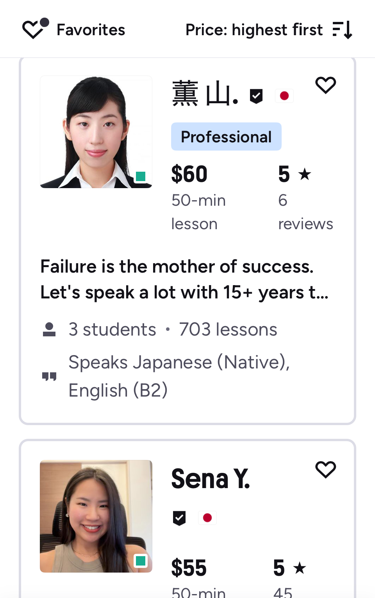This screenshot has width=375, height=598.
Task: Click tutor name Sena Y.
Action: coord(211,479)
